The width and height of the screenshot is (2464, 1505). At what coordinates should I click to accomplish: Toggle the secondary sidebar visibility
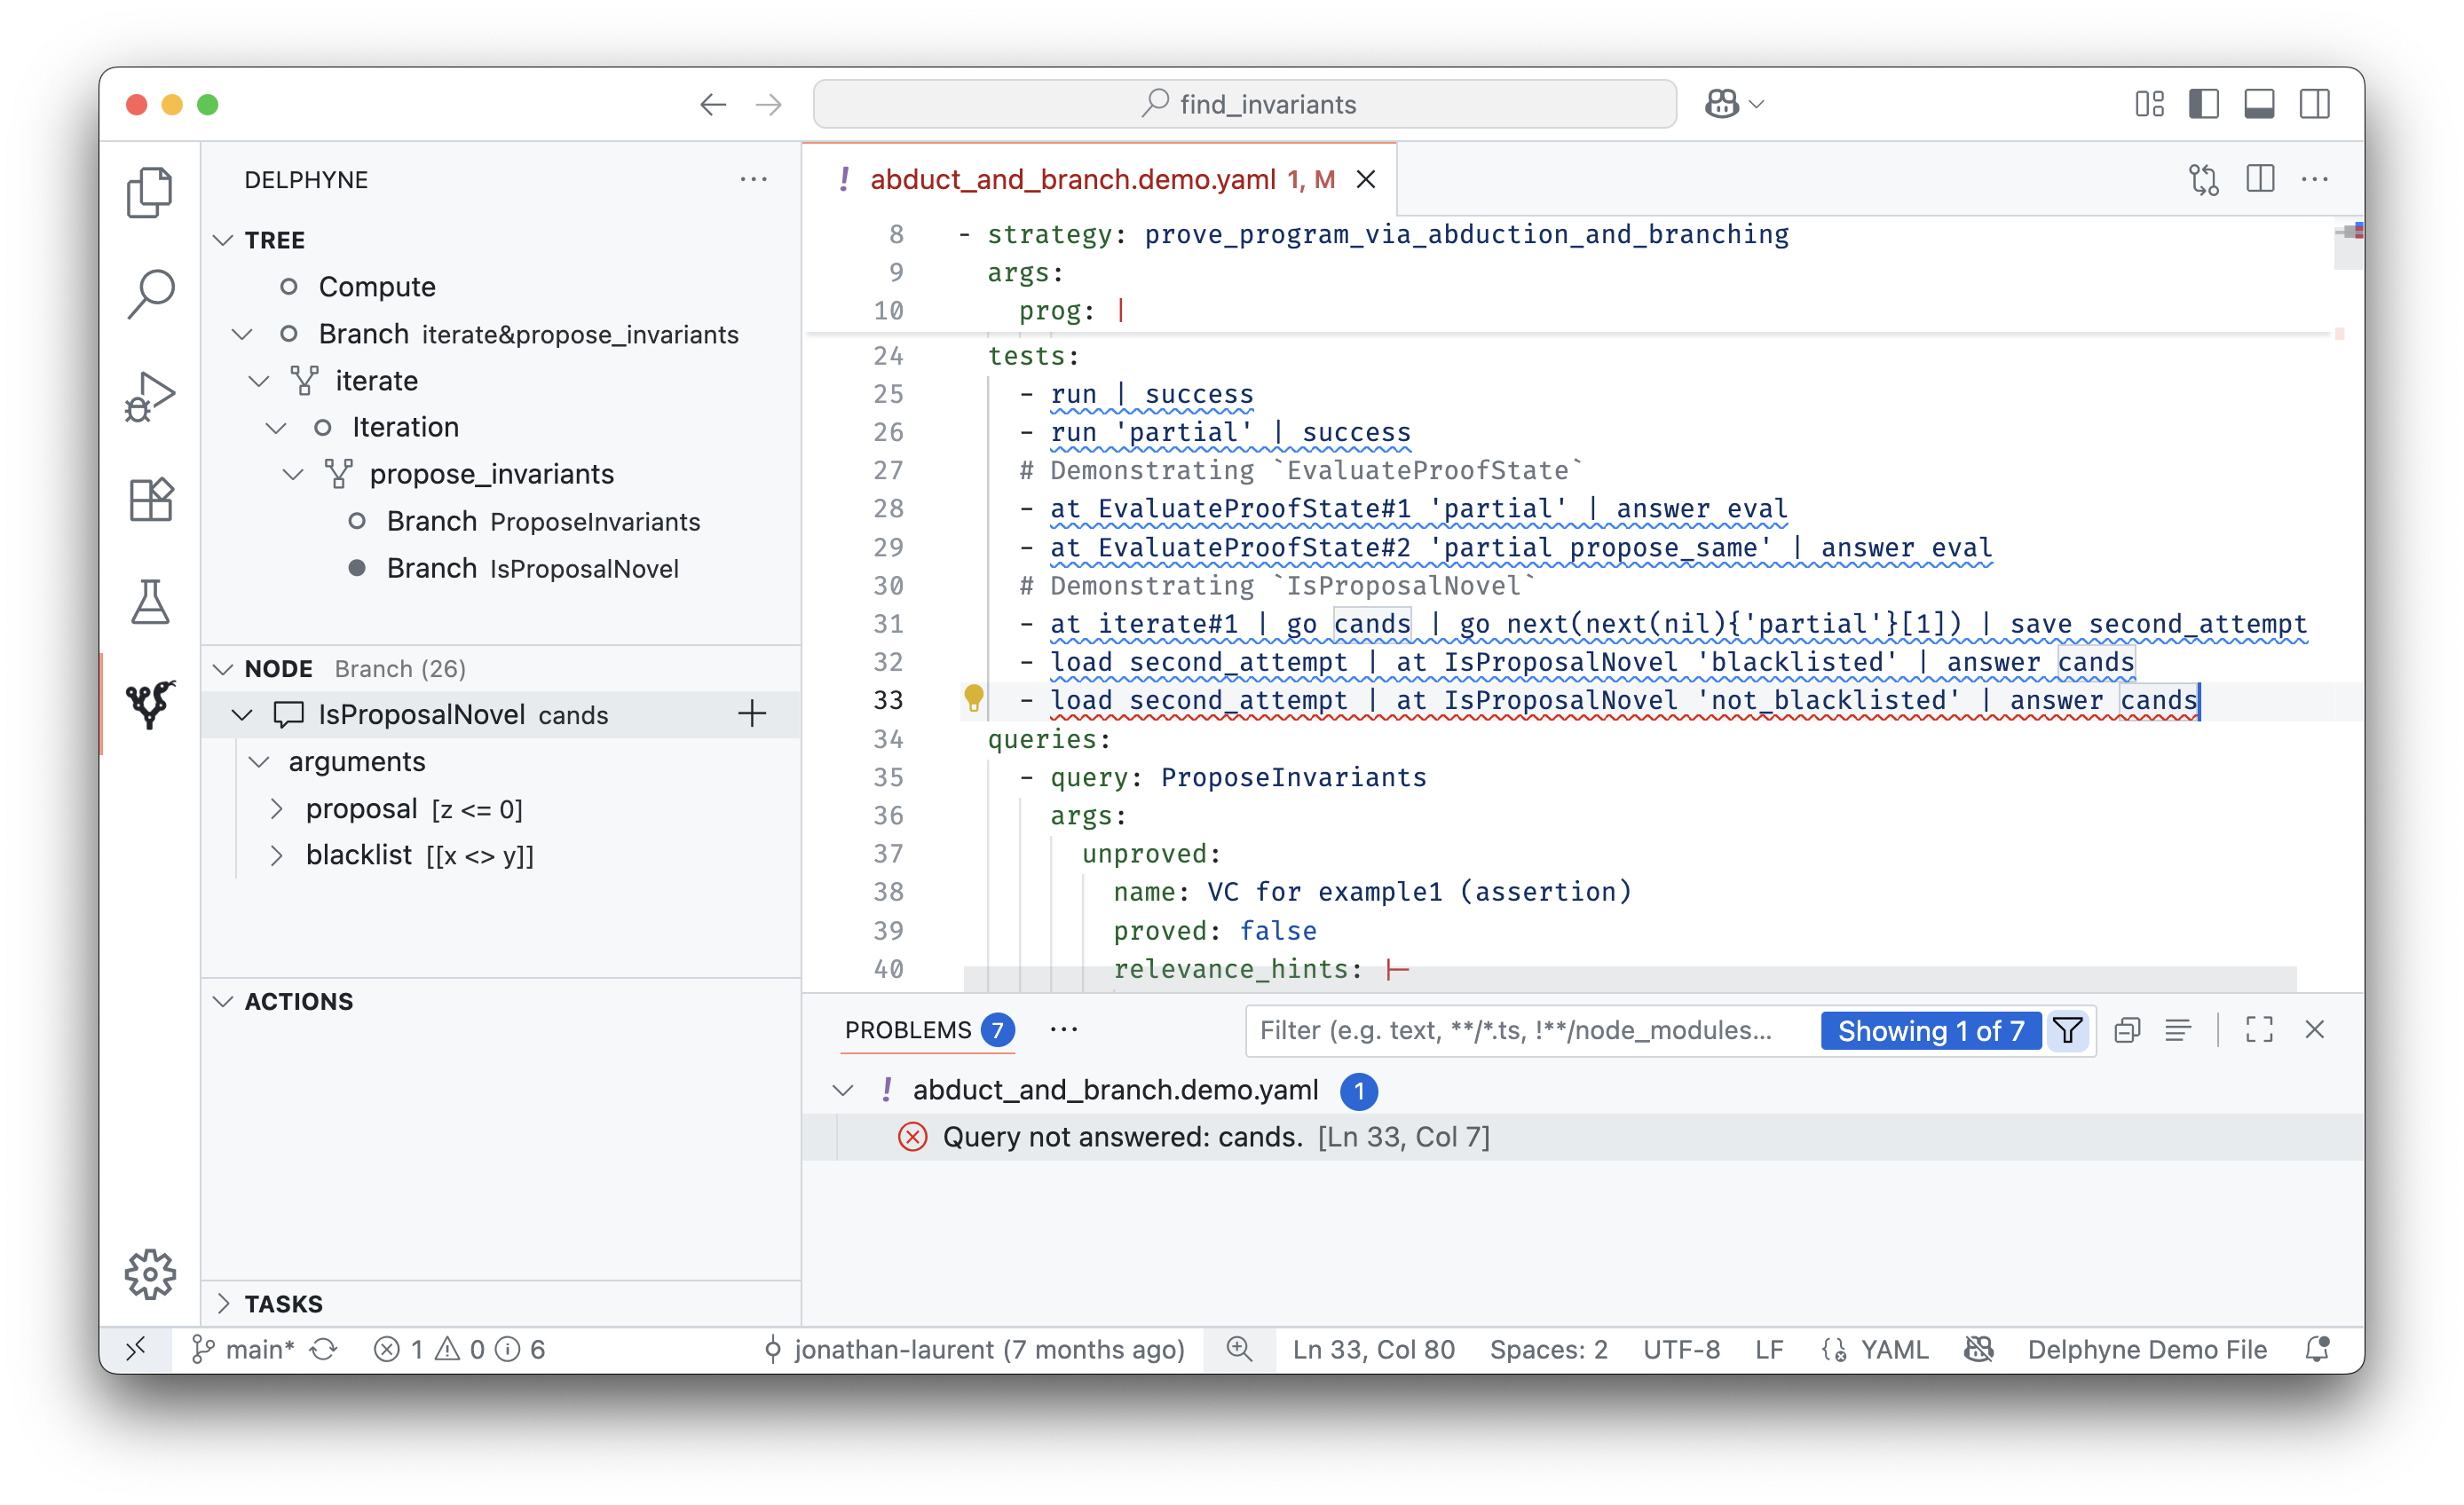click(2314, 103)
